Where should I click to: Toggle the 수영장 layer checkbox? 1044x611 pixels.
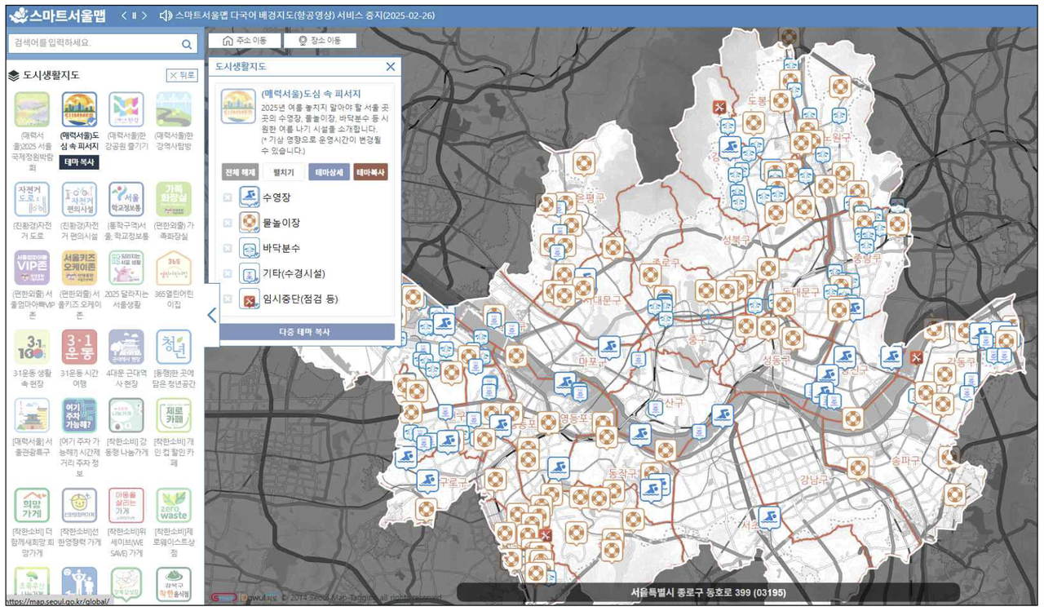coord(228,197)
